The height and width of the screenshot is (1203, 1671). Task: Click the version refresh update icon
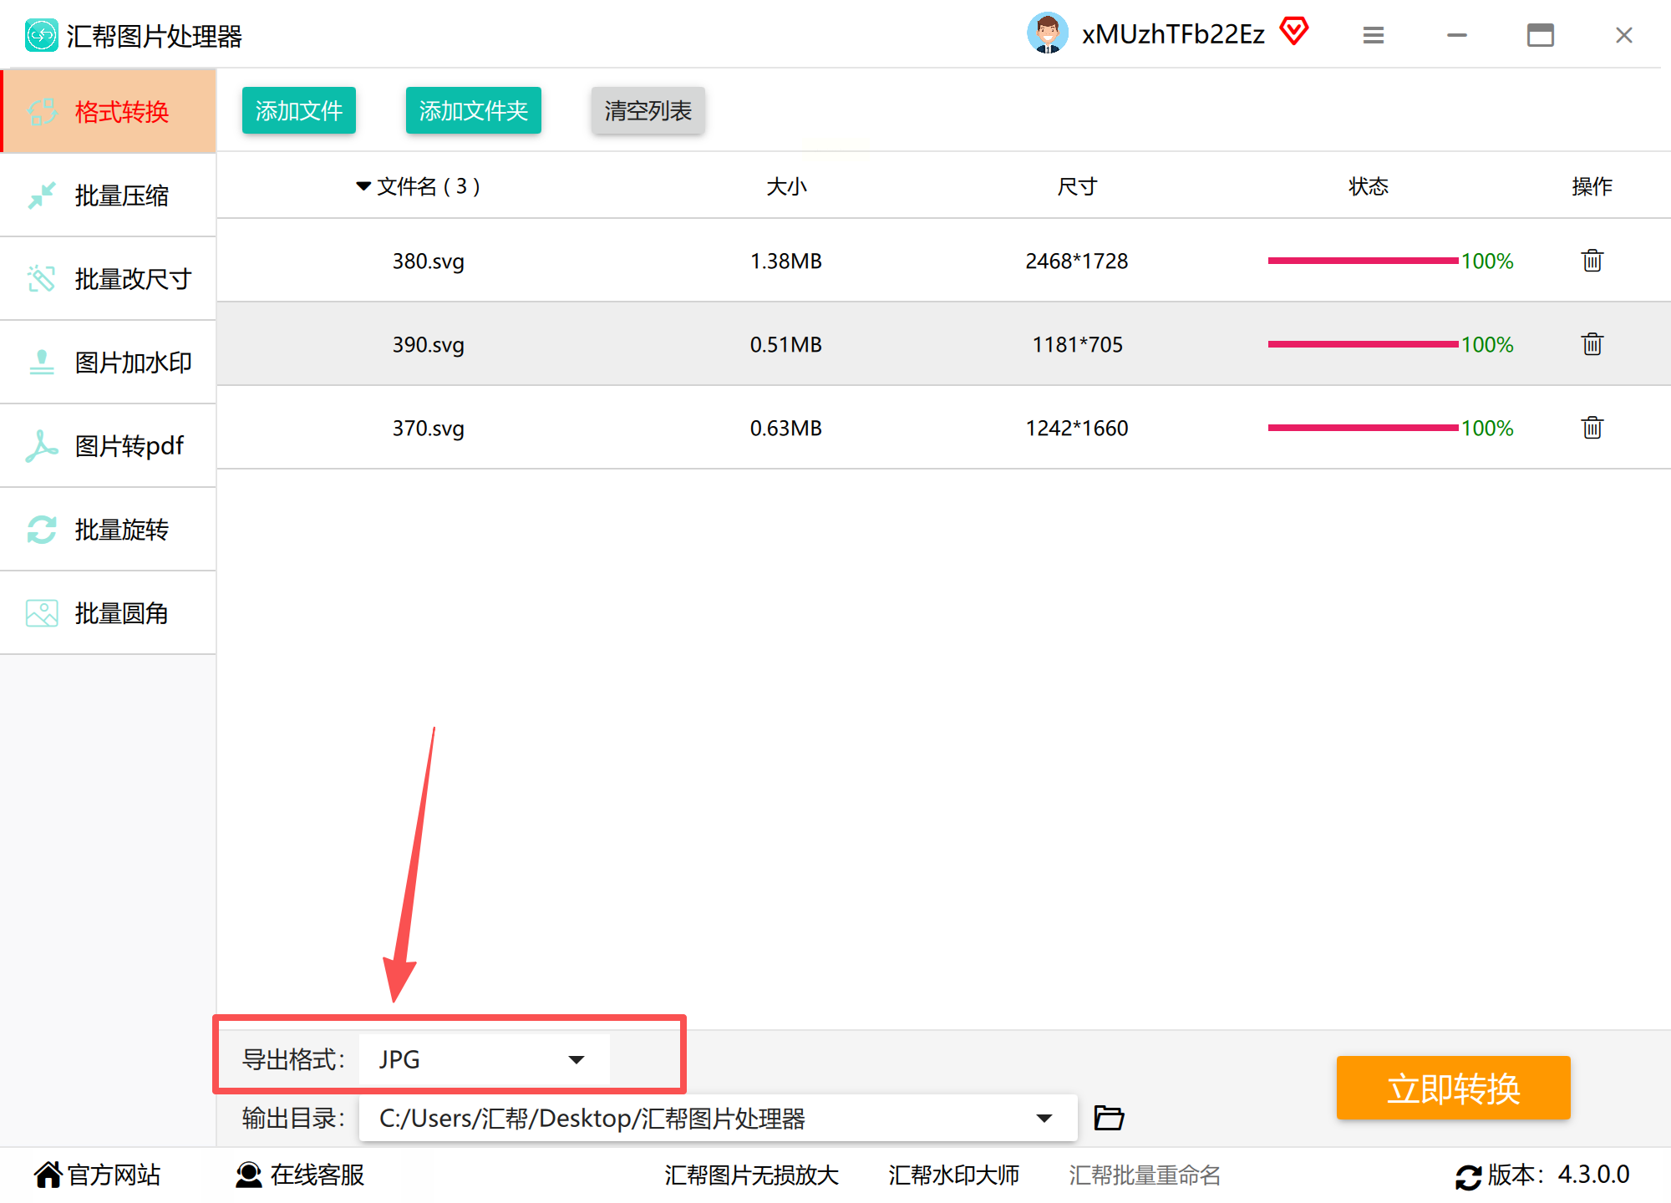tap(1468, 1176)
